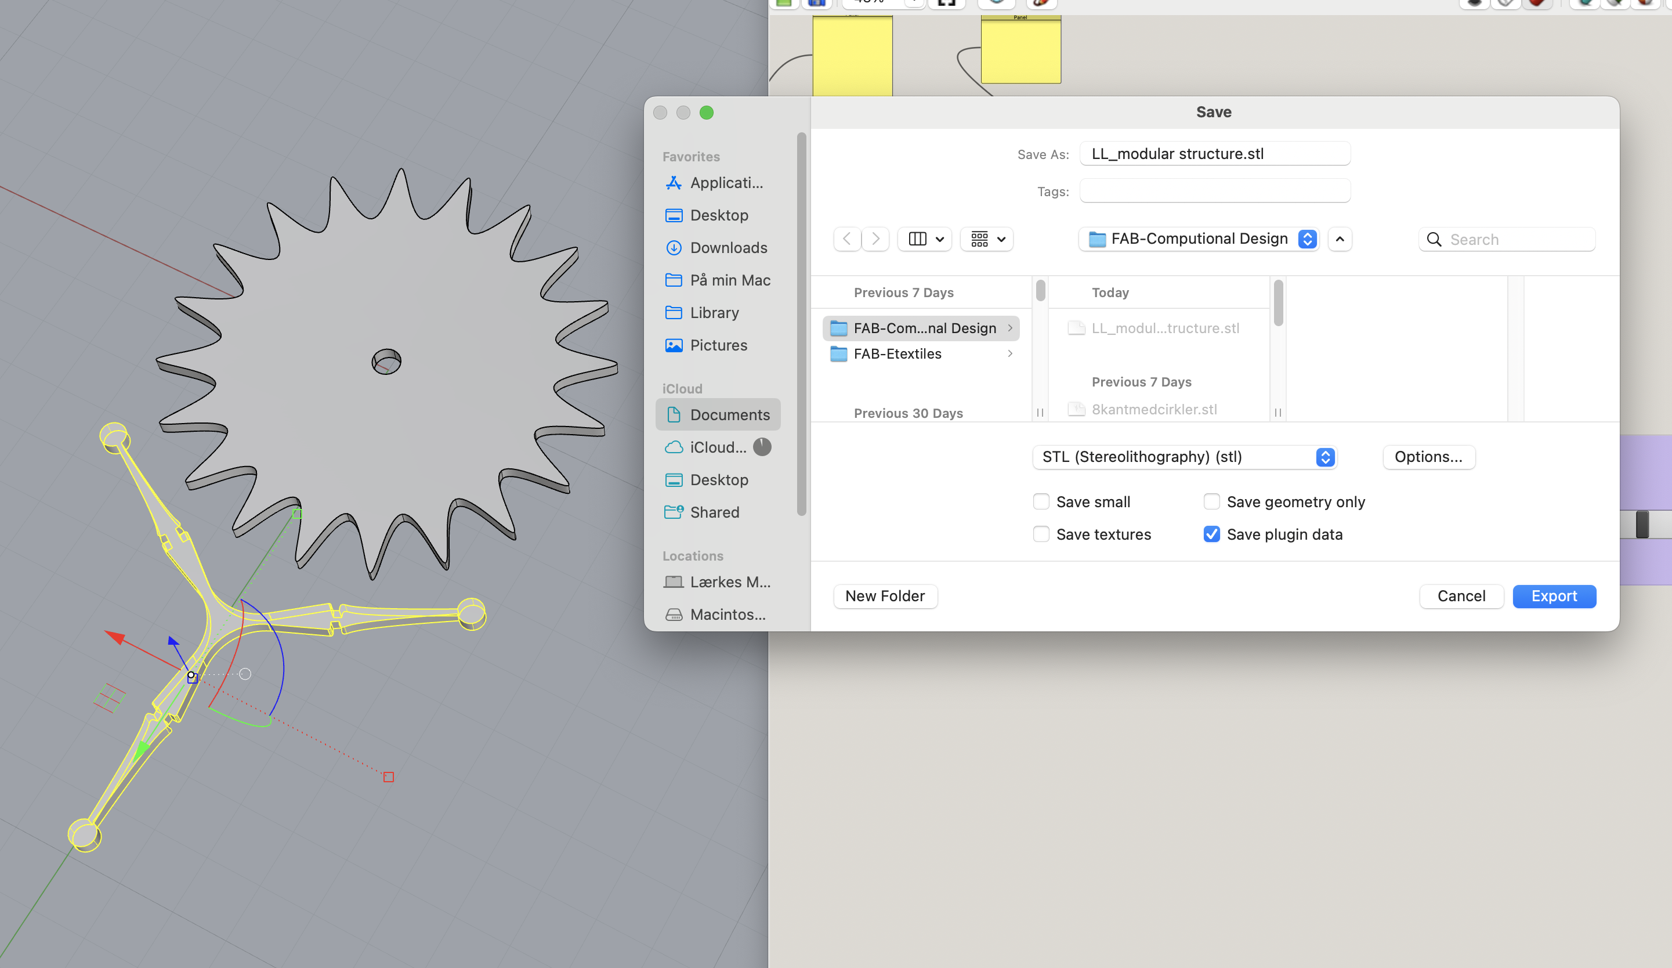Open the STL file format dropdown
This screenshot has height=968, width=1672.
(1185, 457)
